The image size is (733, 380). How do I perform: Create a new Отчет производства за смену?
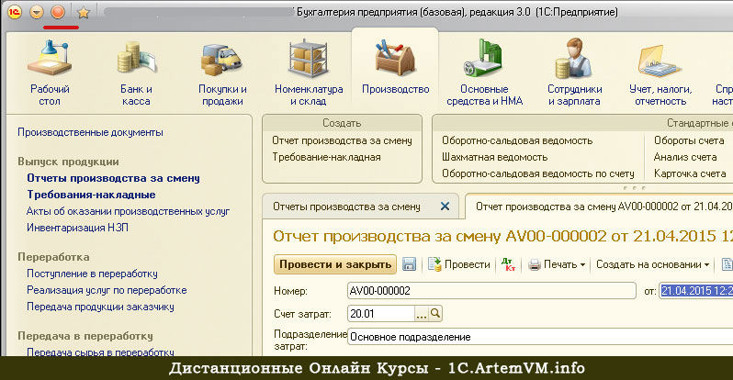pos(343,140)
